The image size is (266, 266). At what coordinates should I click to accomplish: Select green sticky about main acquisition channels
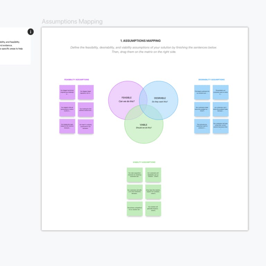pyautogui.click(x=135, y=175)
